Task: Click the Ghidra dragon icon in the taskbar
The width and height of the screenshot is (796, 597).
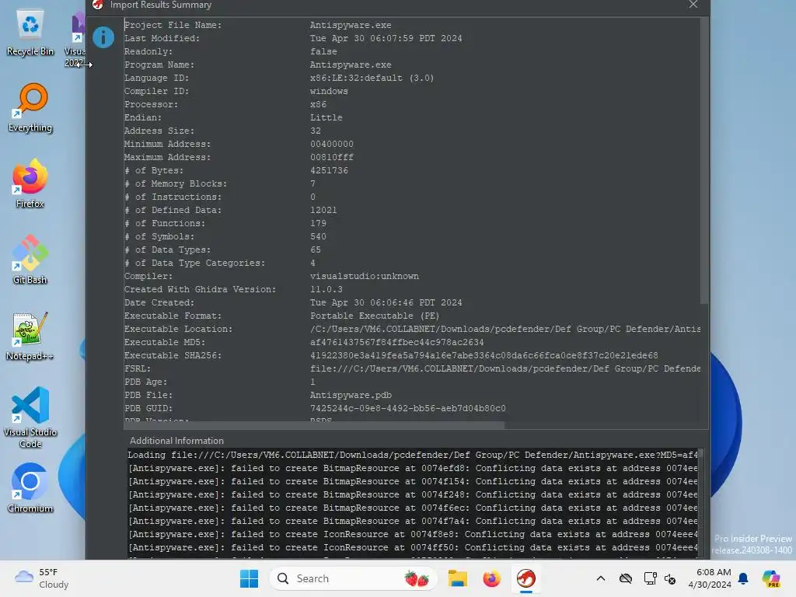Action: coord(526,578)
